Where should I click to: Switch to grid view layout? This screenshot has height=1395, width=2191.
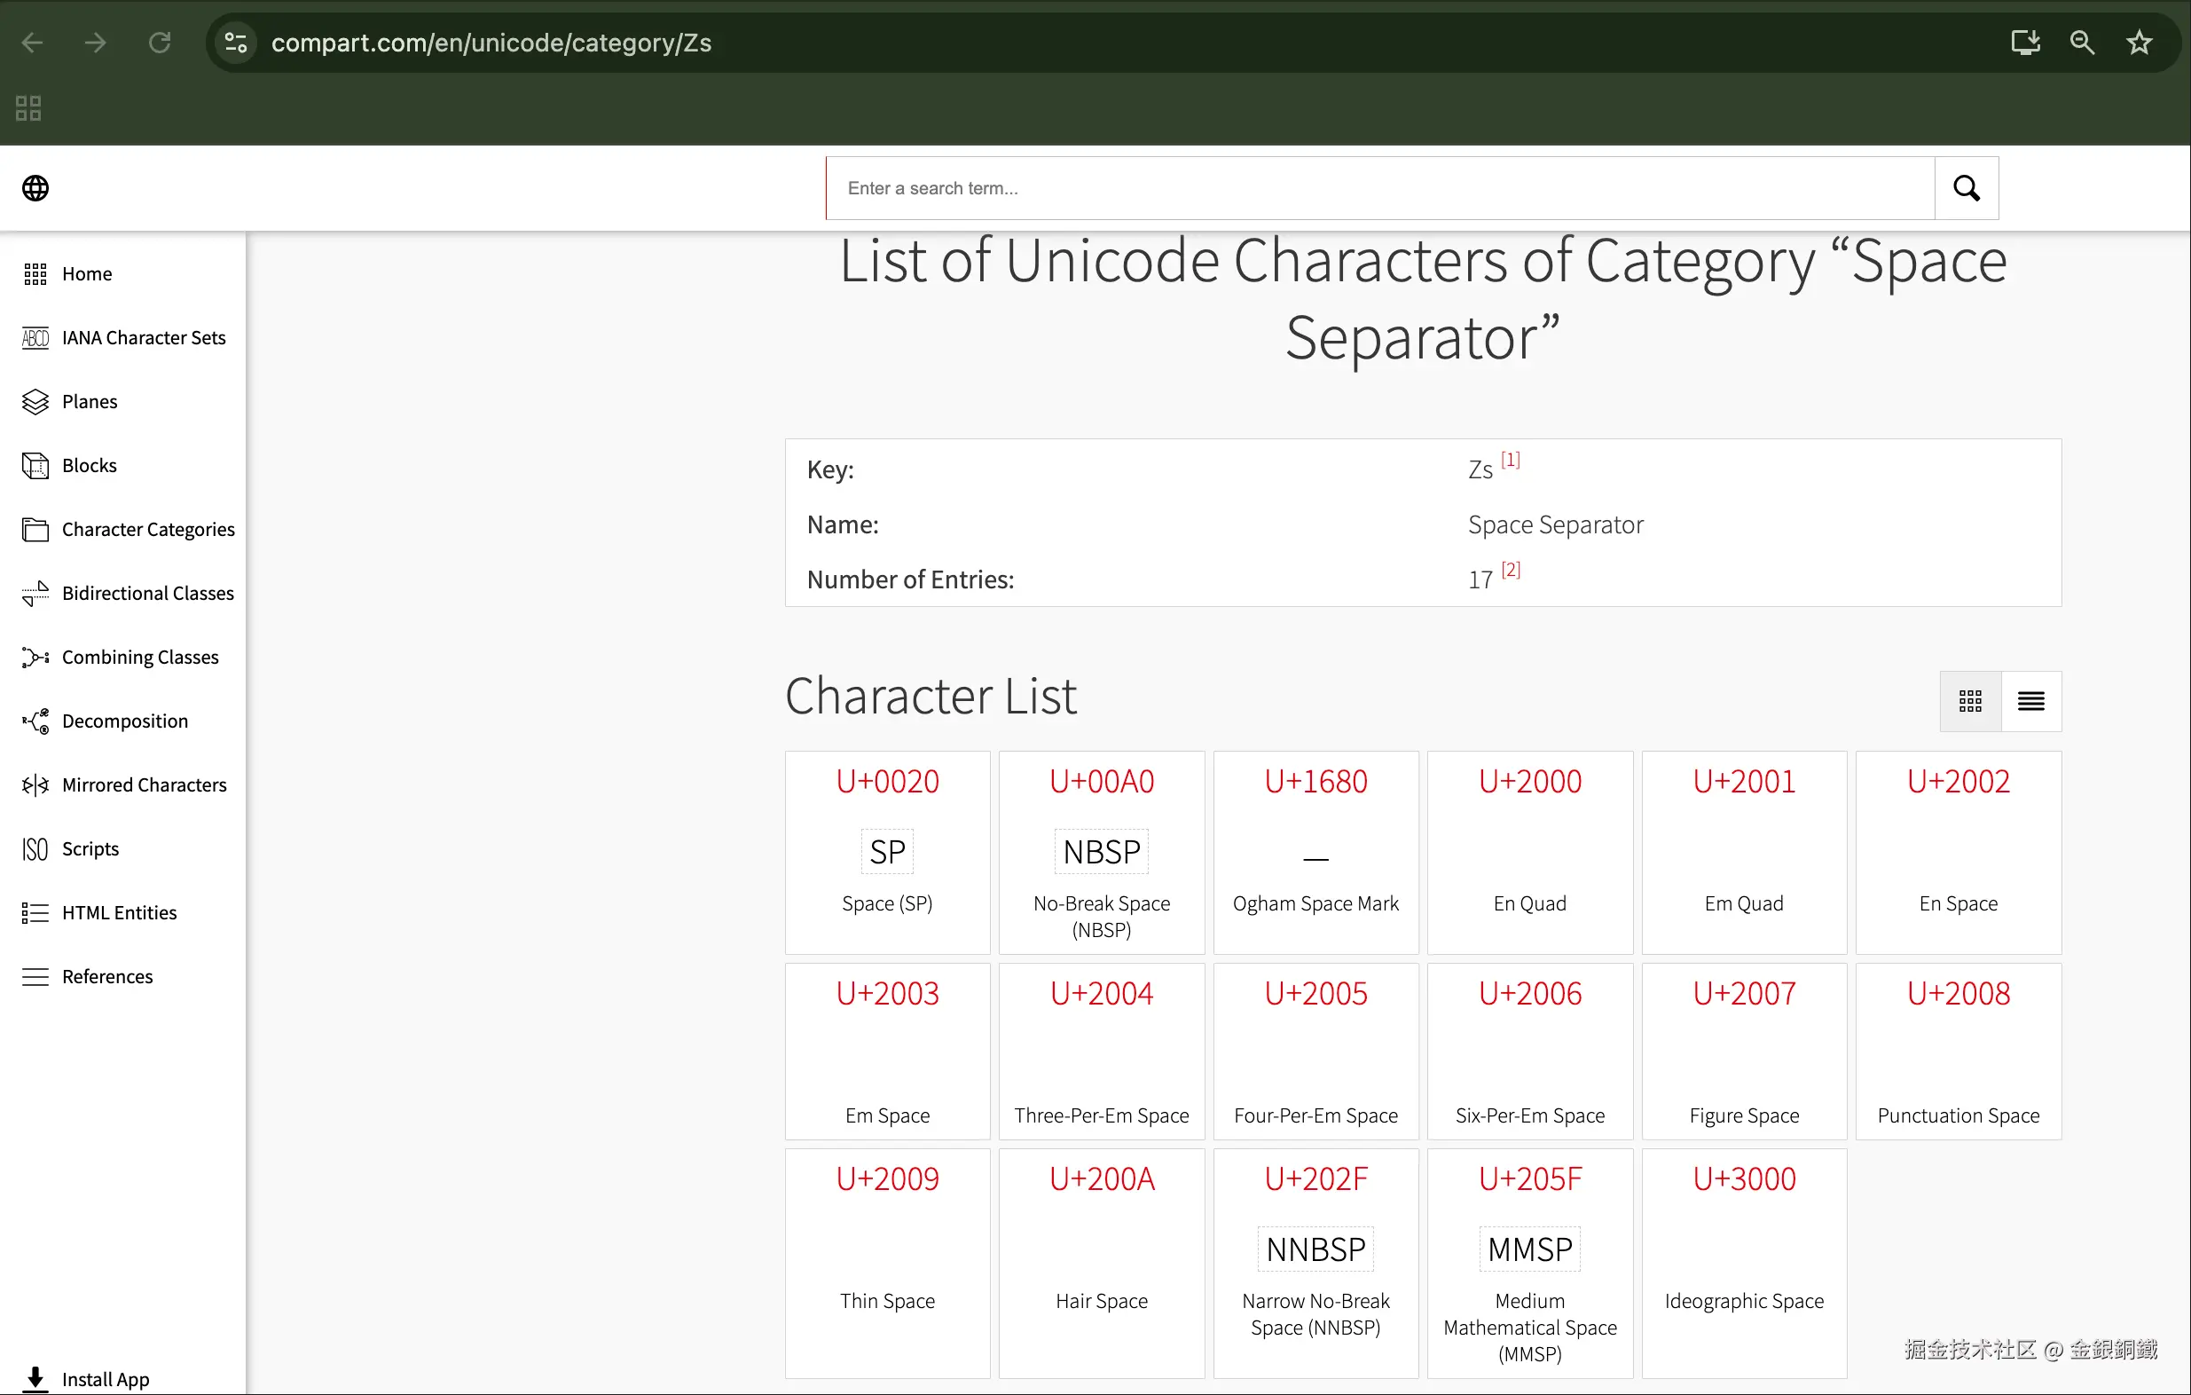(x=1970, y=701)
